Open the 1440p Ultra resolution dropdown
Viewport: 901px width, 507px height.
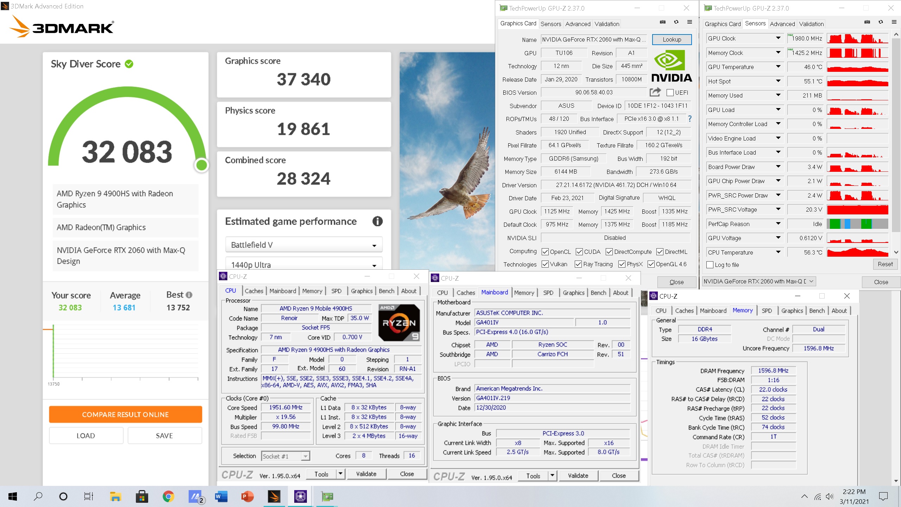point(304,264)
